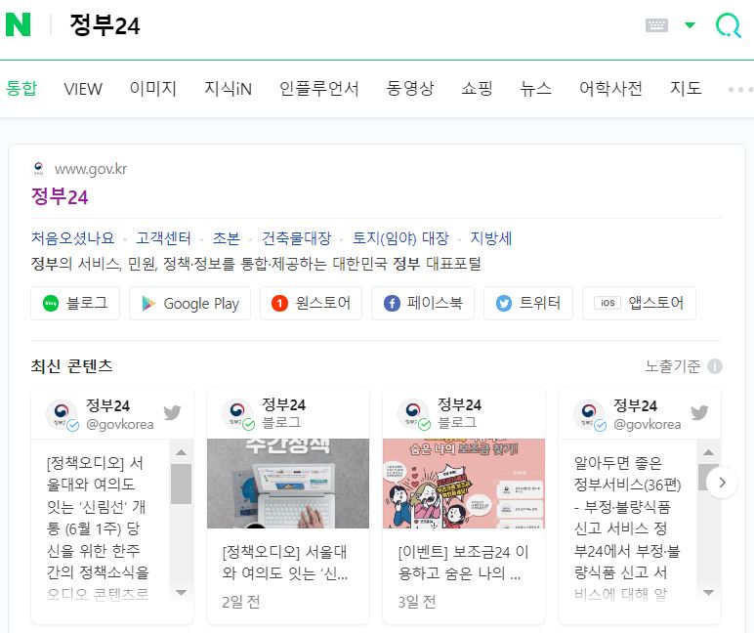This screenshot has width=754, height=633.
Task: Click the 2일 전 timestamp
Action: tap(241, 602)
